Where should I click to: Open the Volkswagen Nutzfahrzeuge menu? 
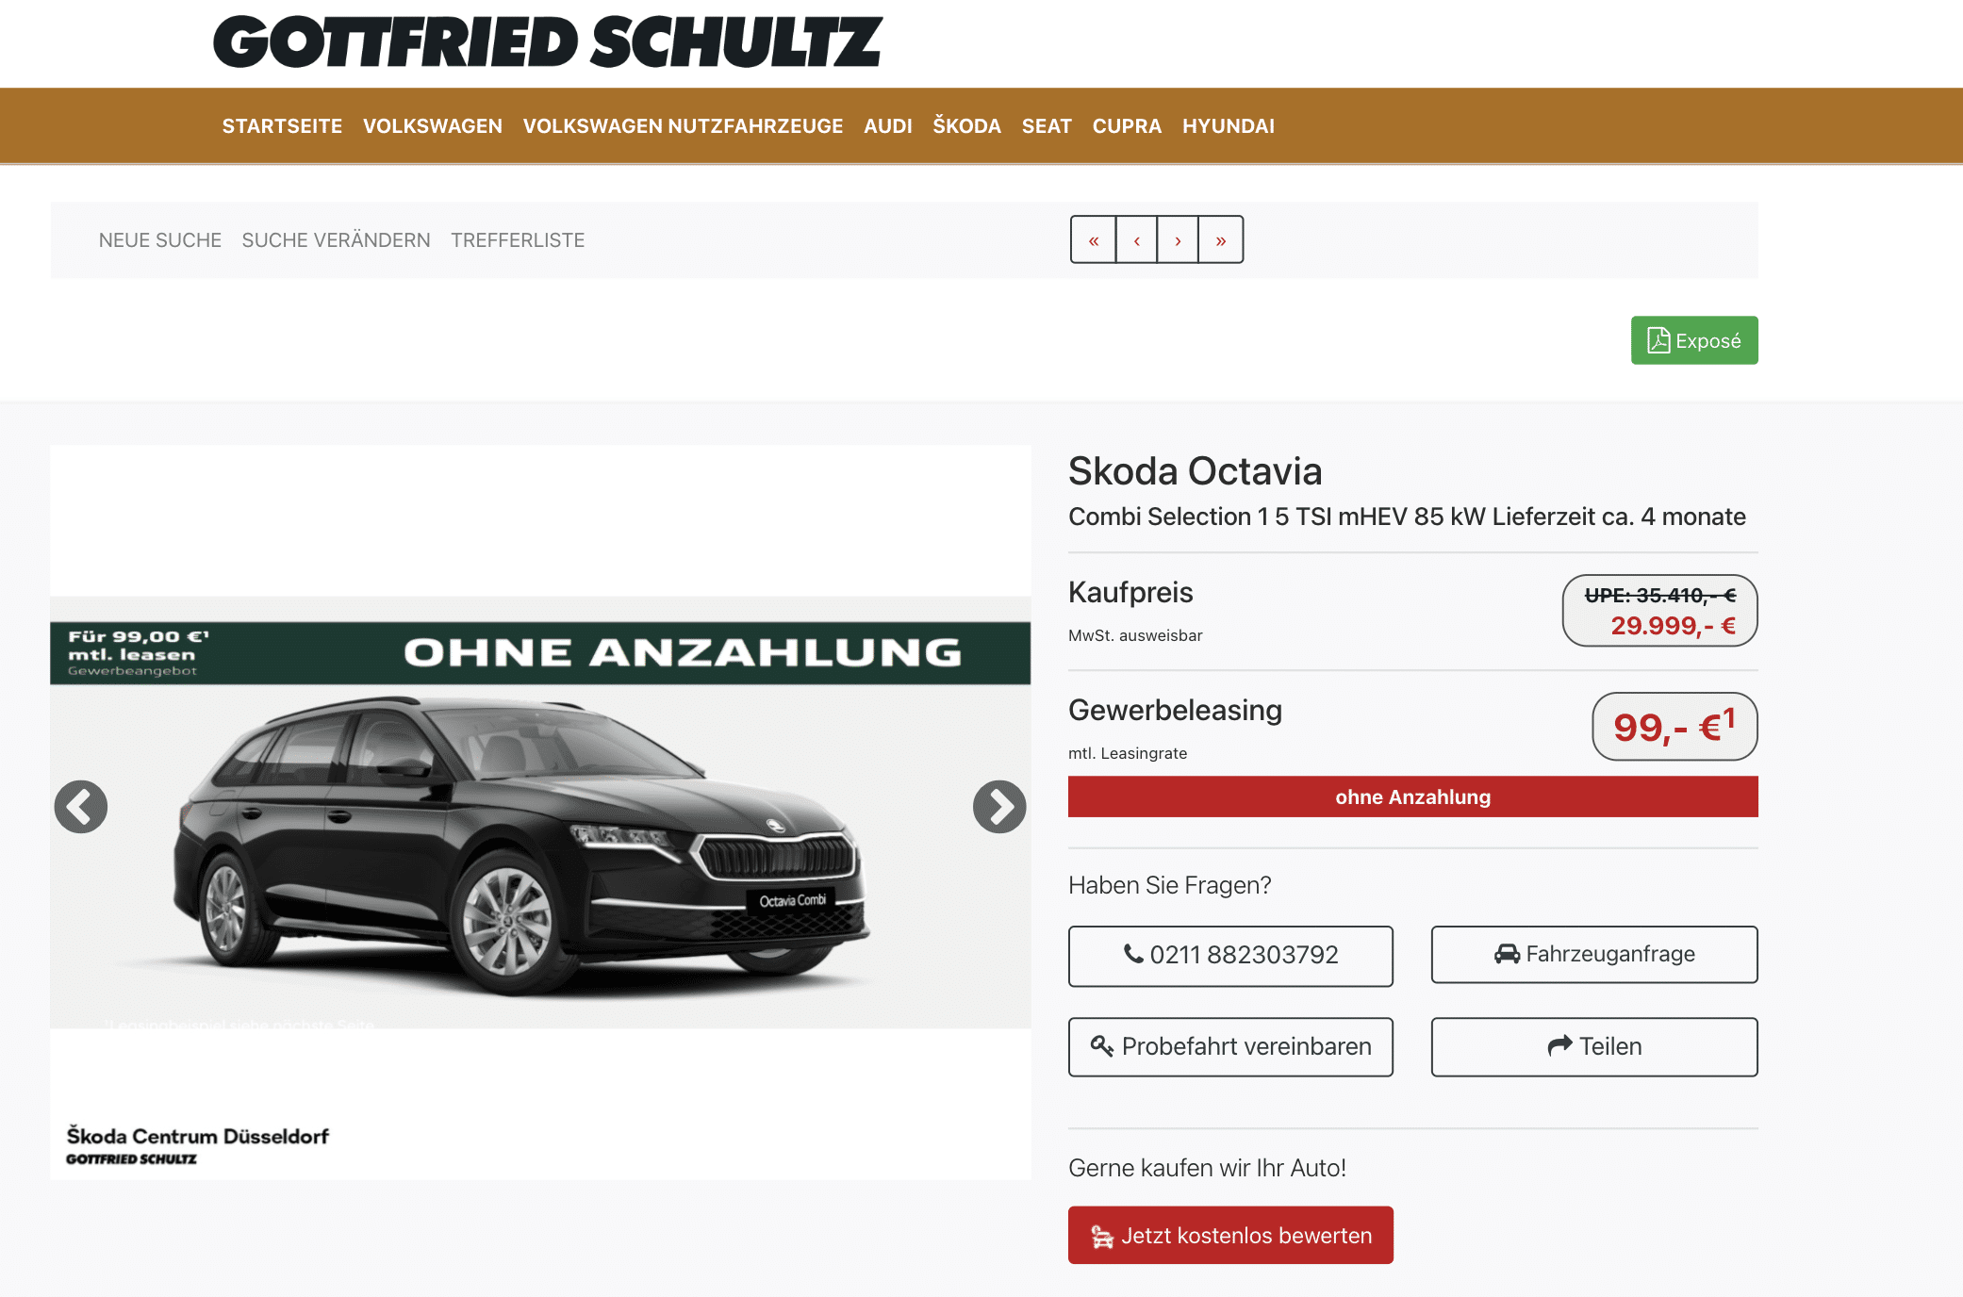coord(683,126)
